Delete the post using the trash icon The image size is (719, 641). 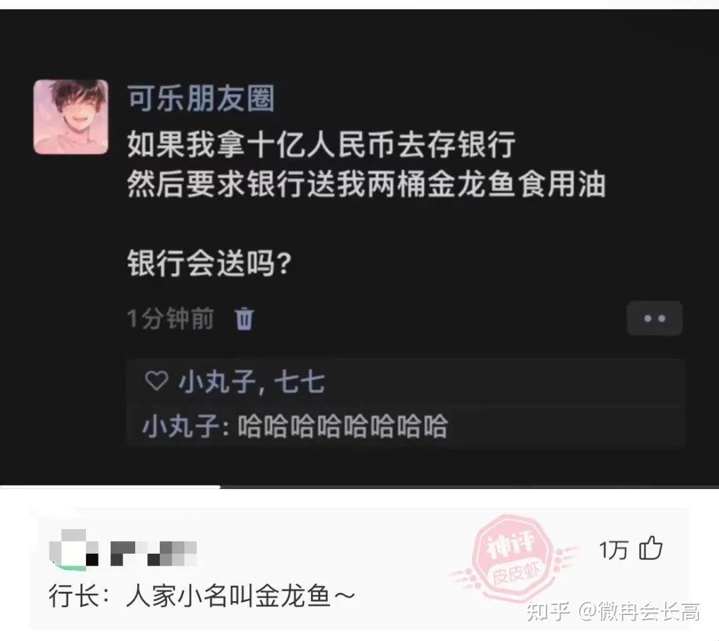(x=244, y=319)
